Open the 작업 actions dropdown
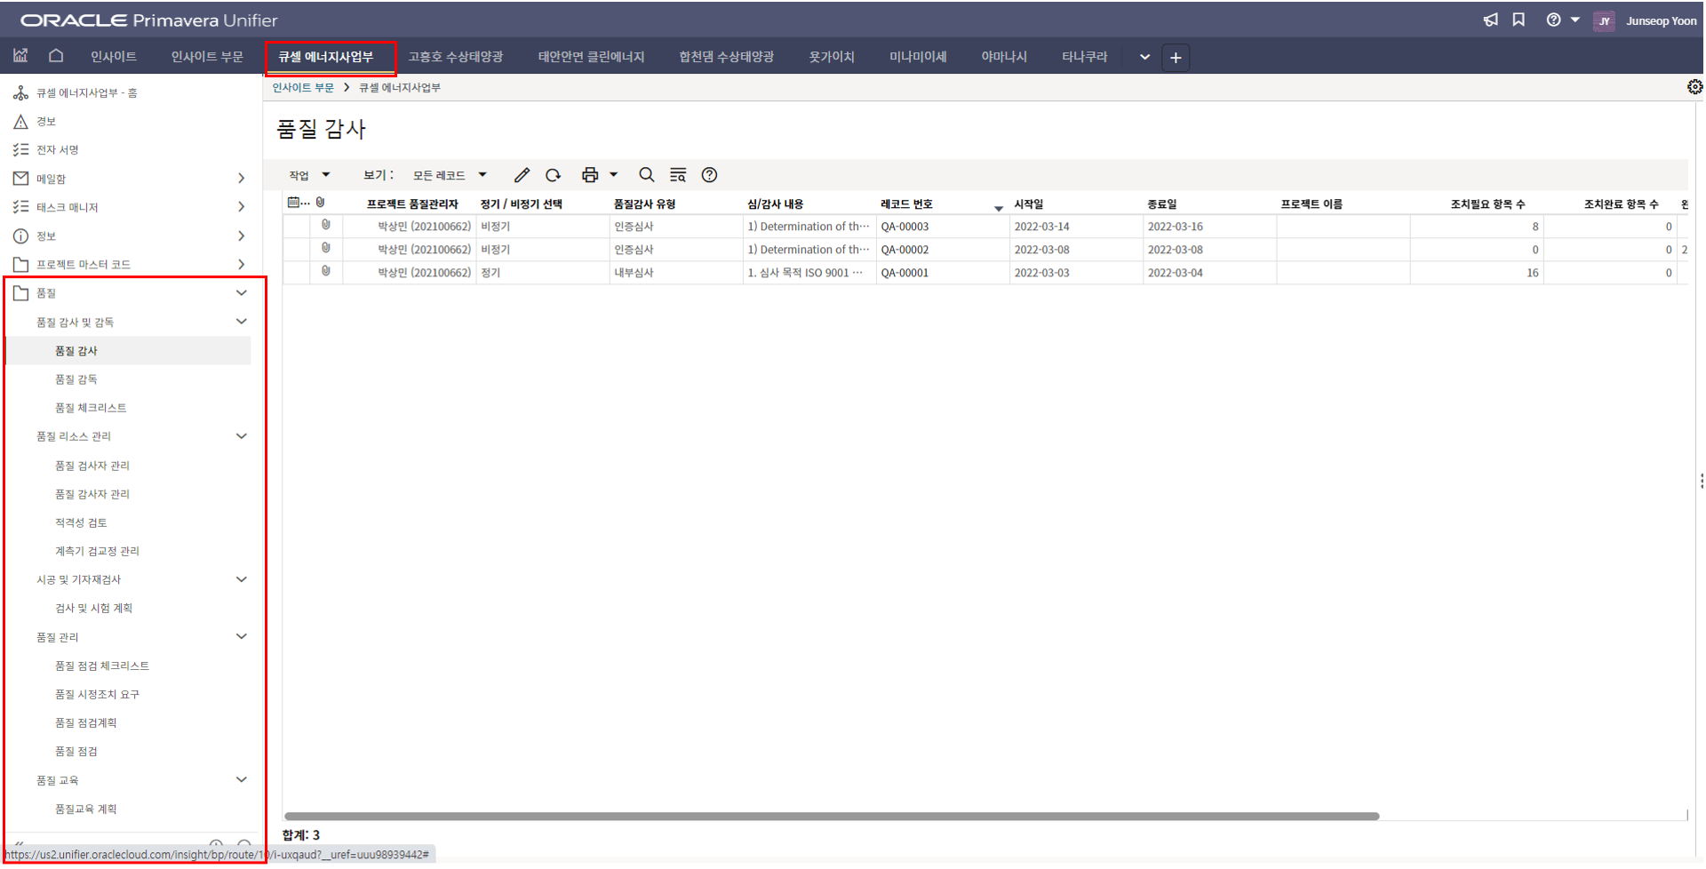 (308, 175)
